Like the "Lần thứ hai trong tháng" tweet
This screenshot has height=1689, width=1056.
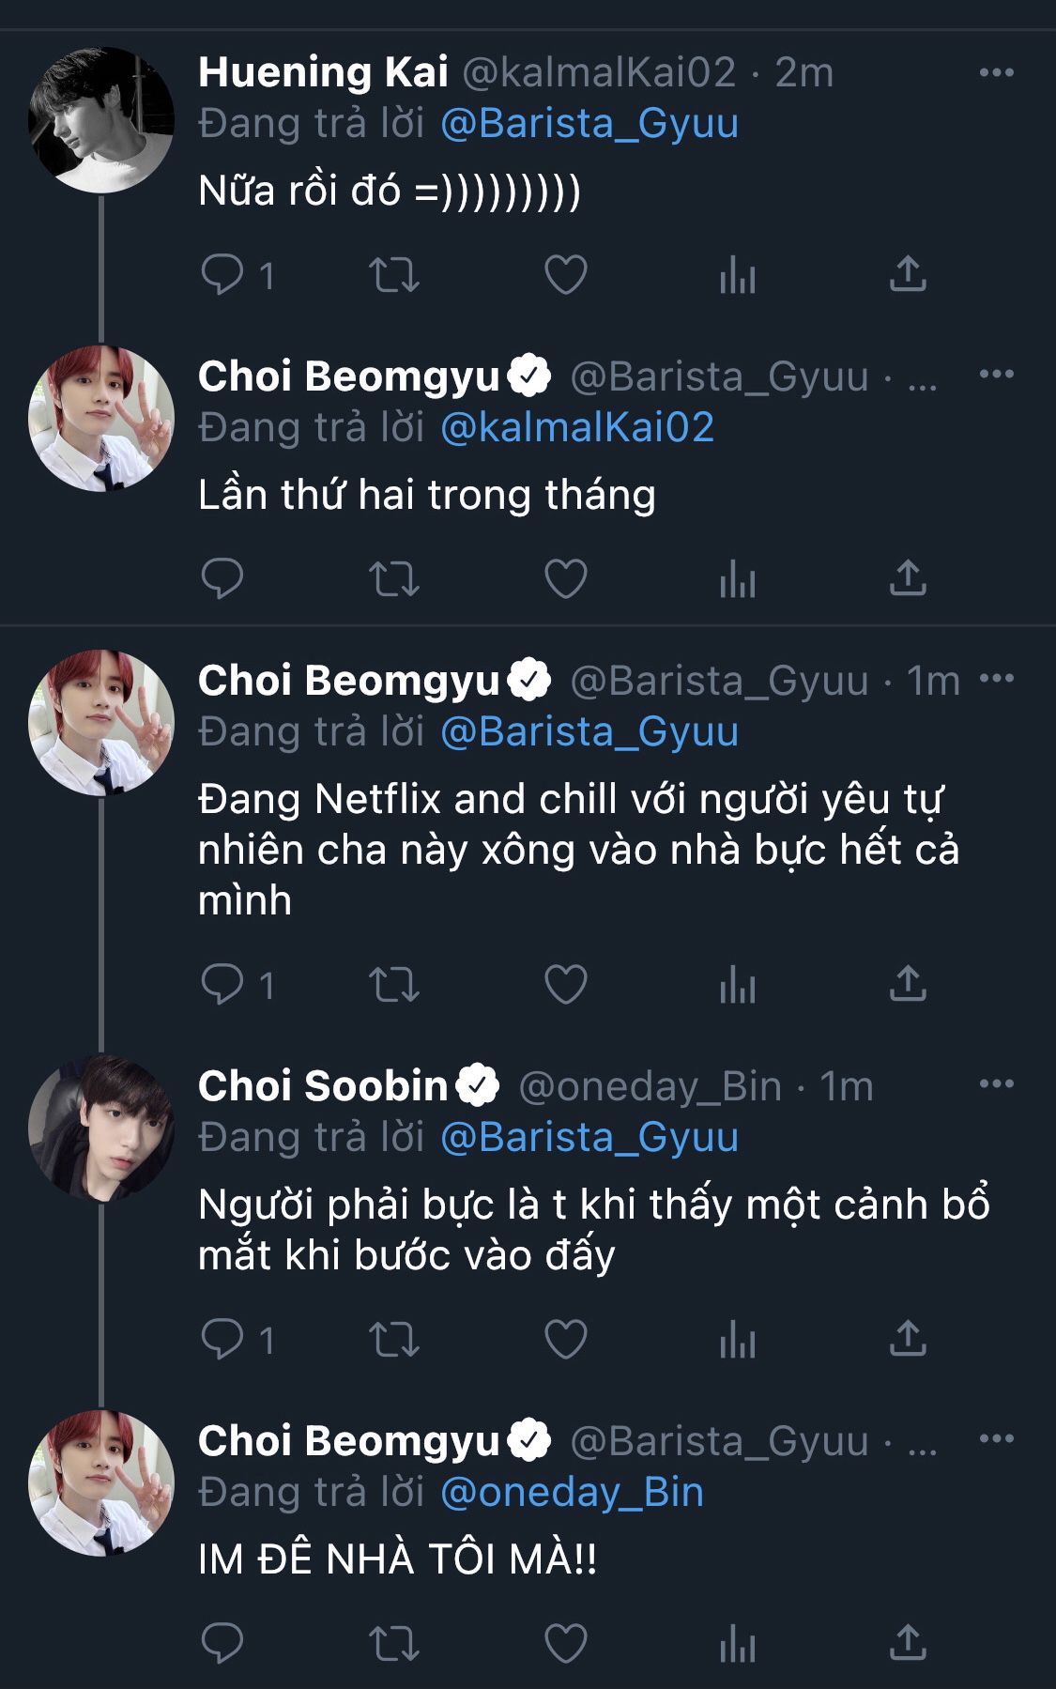566,578
